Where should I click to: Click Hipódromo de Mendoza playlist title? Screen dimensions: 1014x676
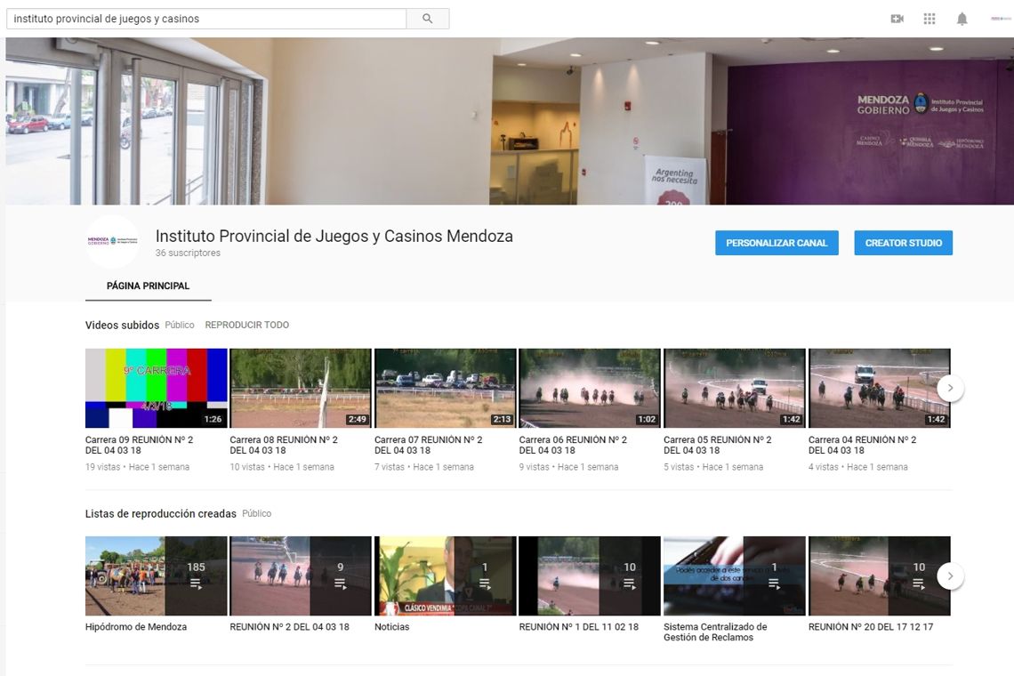point(136,627)
